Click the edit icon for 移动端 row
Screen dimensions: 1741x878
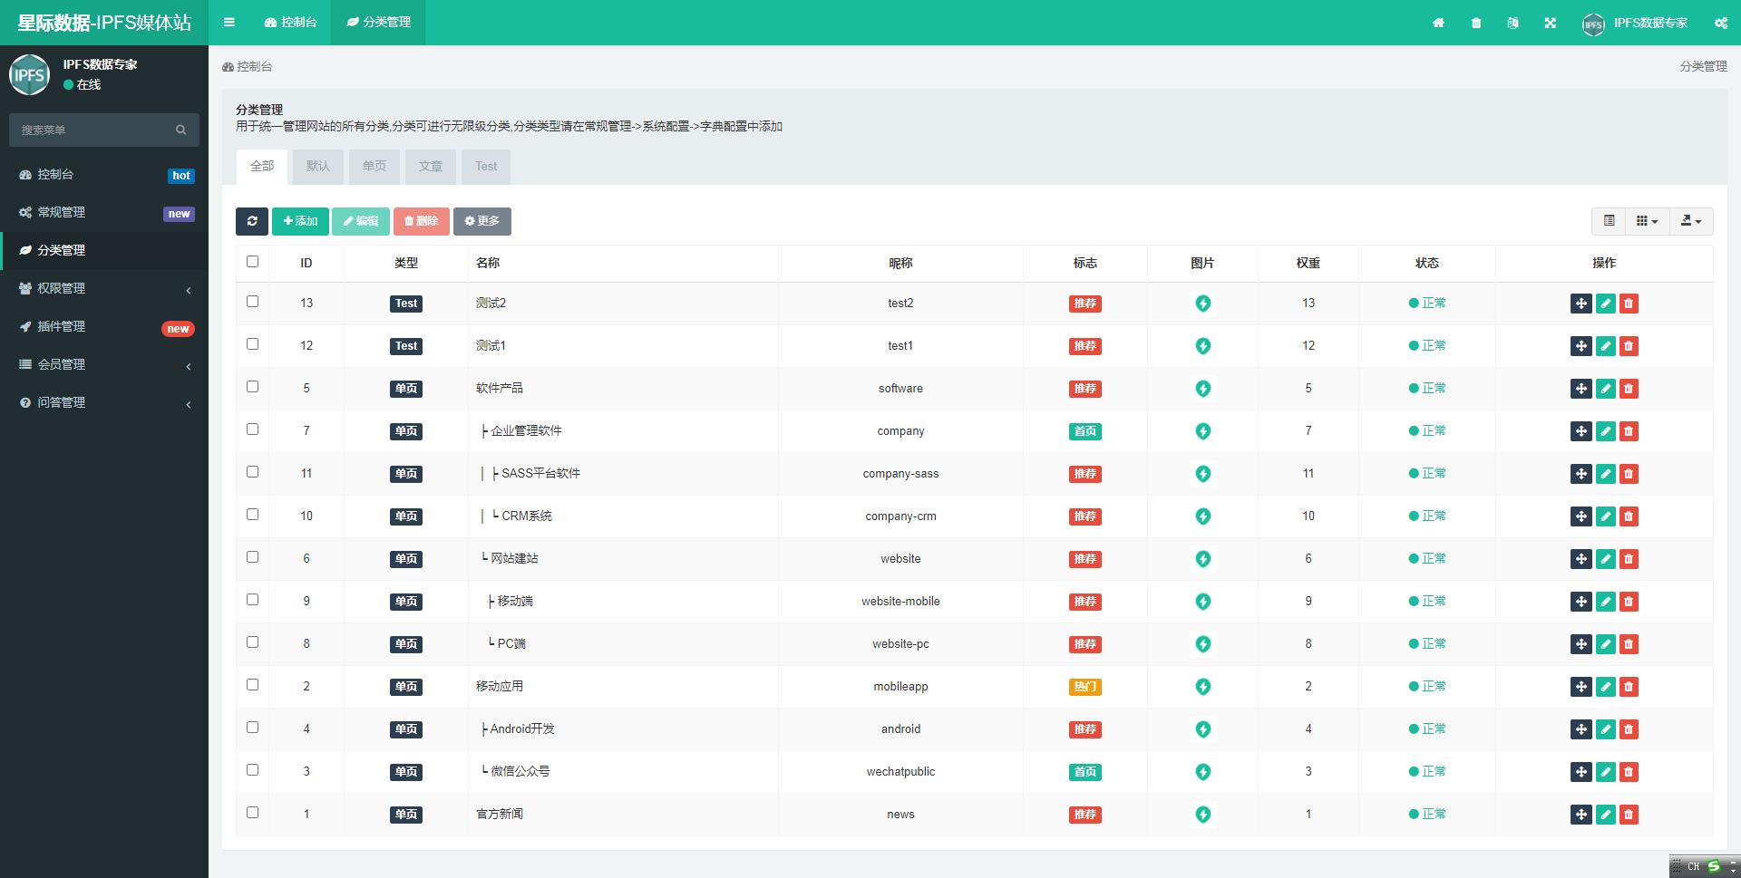tap(1605, 602)
